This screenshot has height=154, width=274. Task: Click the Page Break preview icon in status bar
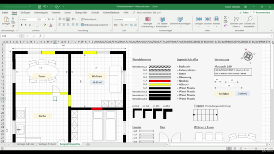[x=241, y=148]
